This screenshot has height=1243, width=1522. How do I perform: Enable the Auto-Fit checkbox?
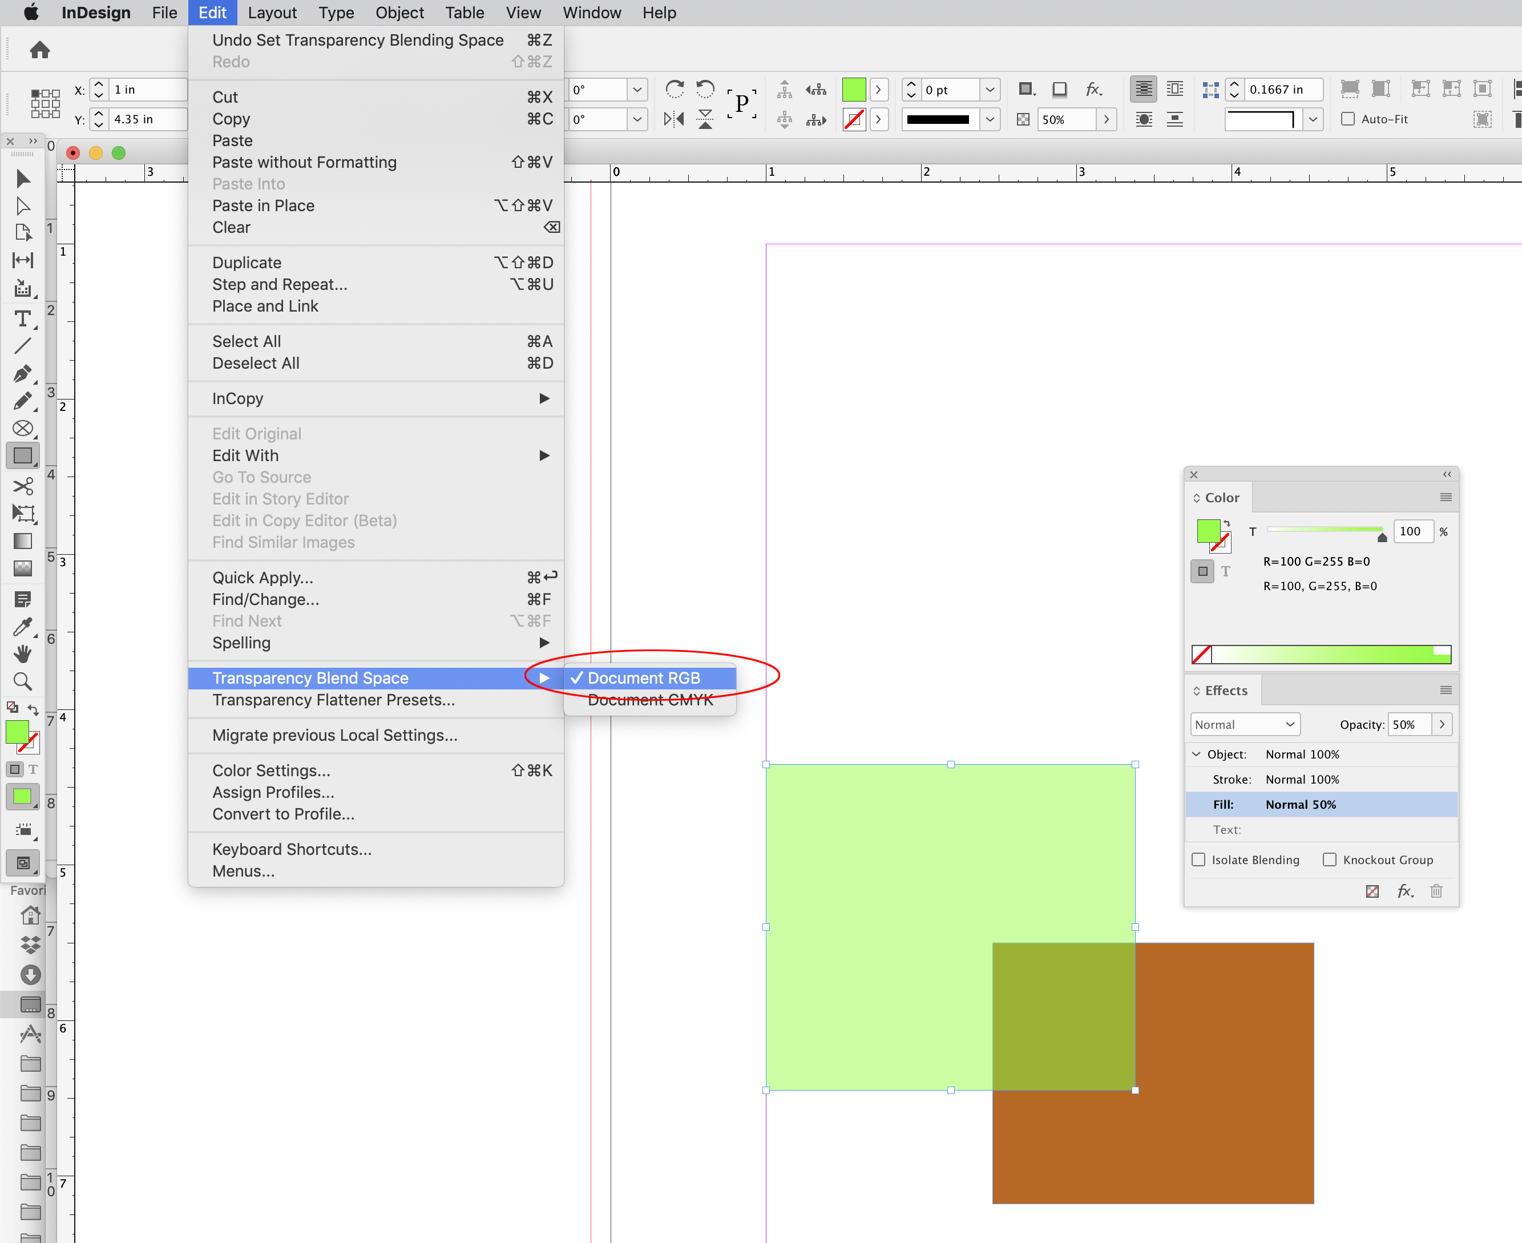point(1347,119)
